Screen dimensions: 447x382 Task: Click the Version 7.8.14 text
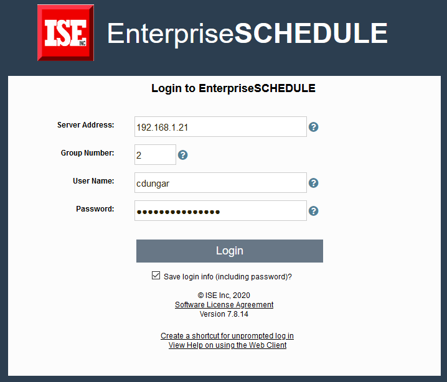pos(224,314)
